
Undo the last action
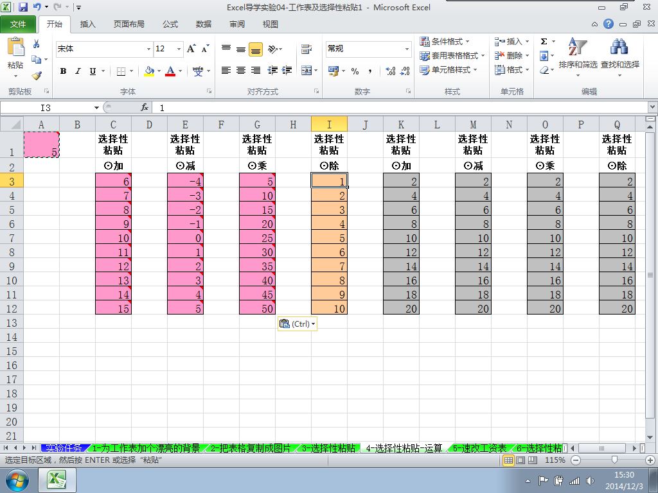point(37,7)
